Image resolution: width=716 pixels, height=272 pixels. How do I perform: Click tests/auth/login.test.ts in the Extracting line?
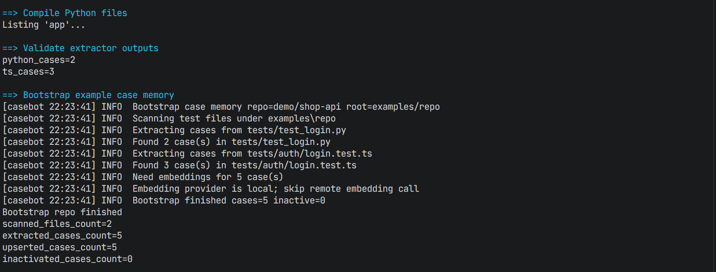(310, 154)
